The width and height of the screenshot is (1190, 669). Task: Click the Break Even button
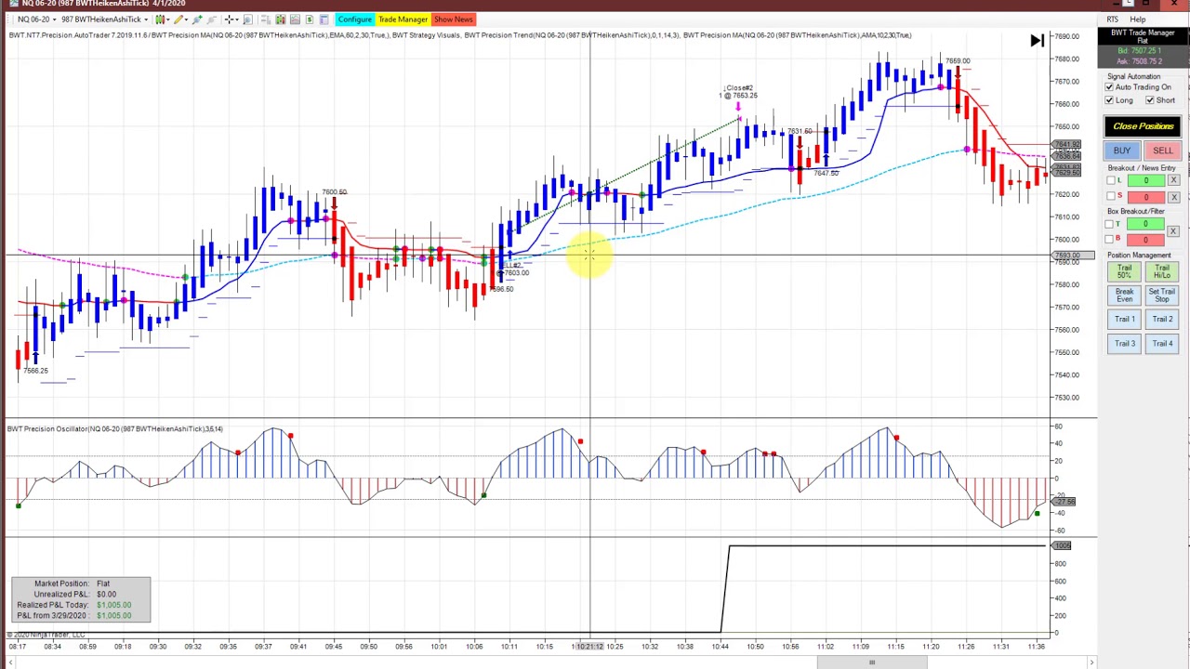(1124, 295)
